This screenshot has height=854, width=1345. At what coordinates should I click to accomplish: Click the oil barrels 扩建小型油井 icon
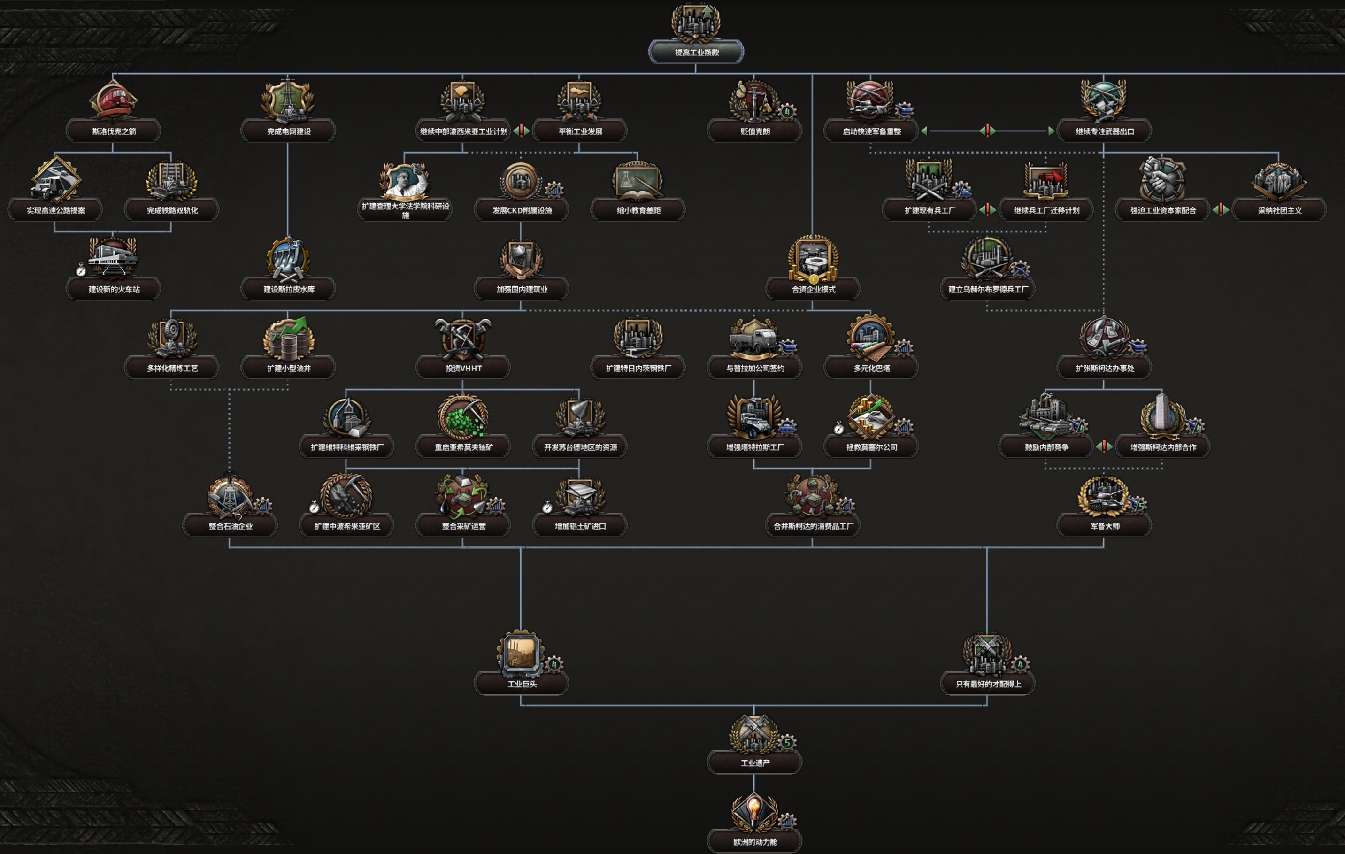(x=288, y=339)
